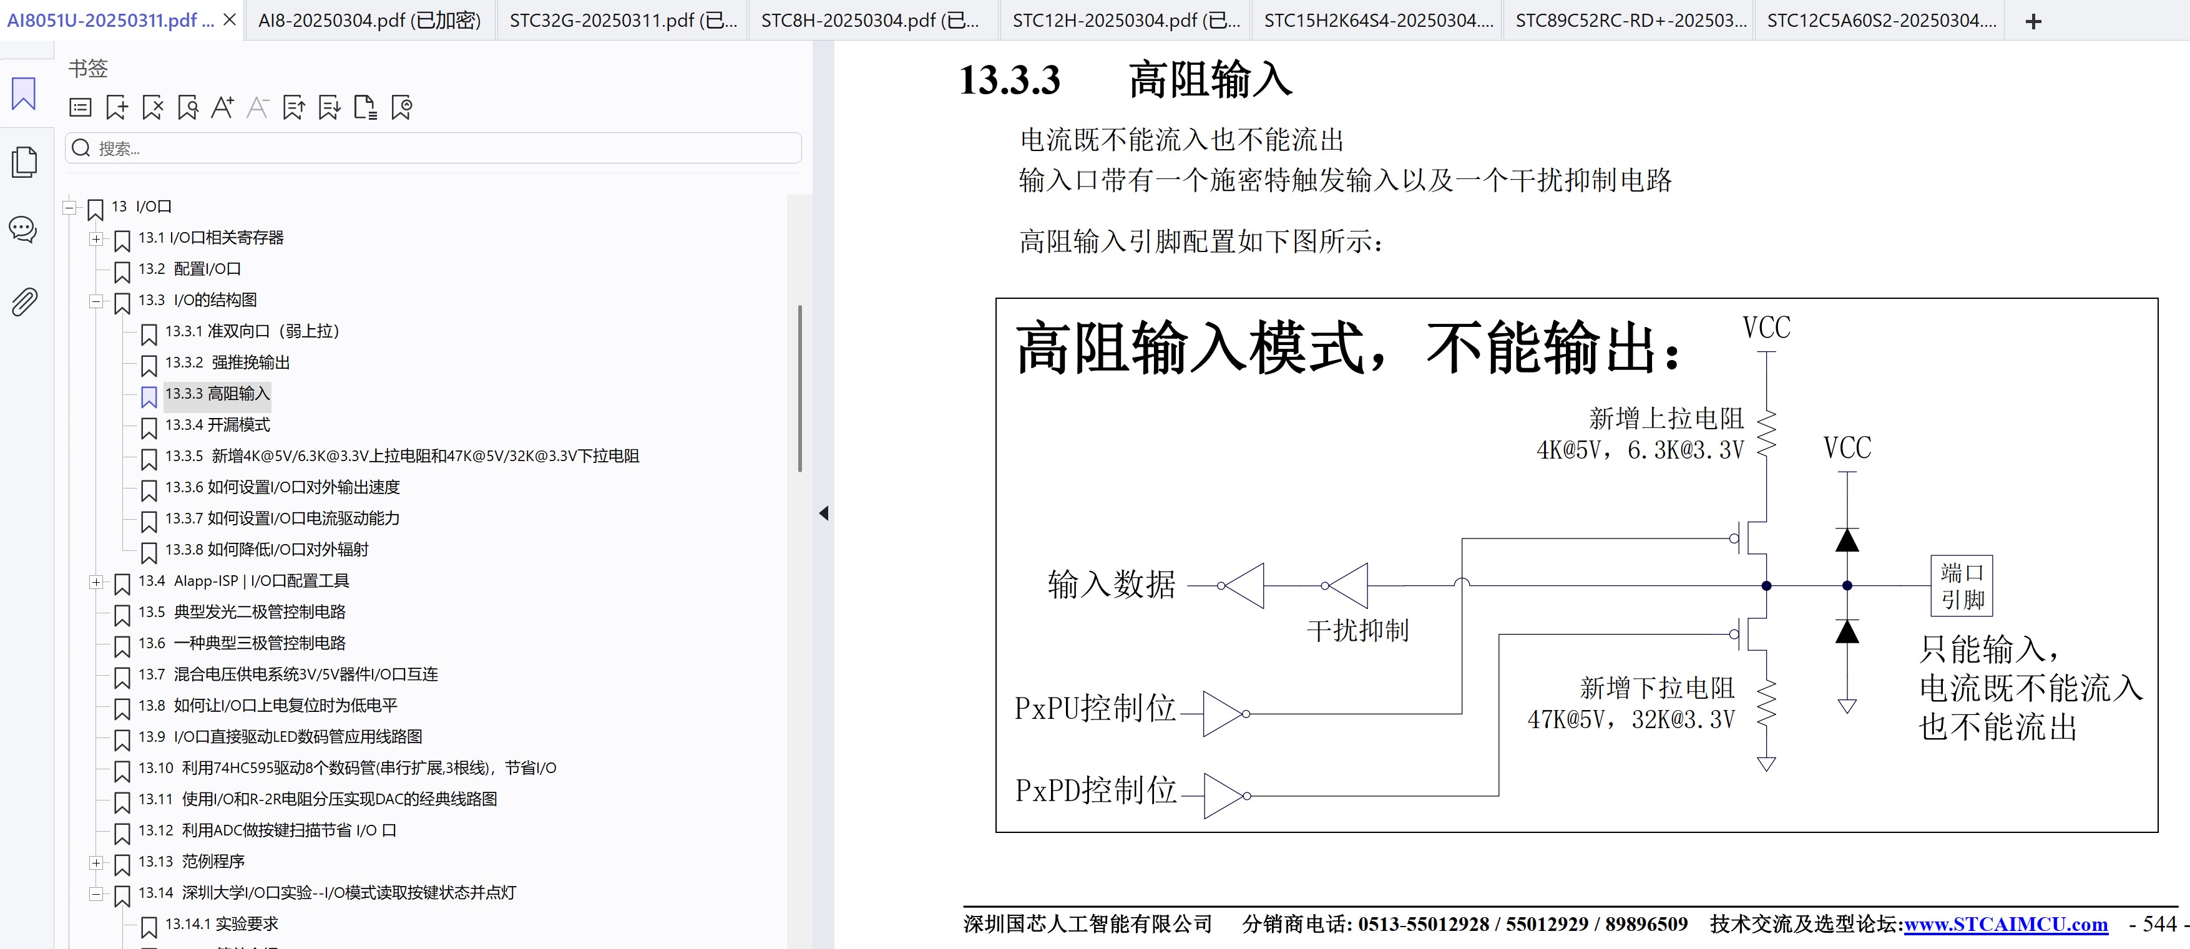Screen dimensions: 2190x949
Task: Click bookmark icon beside 13.3.3 高阻输入
Action: [x=149, y=396]
